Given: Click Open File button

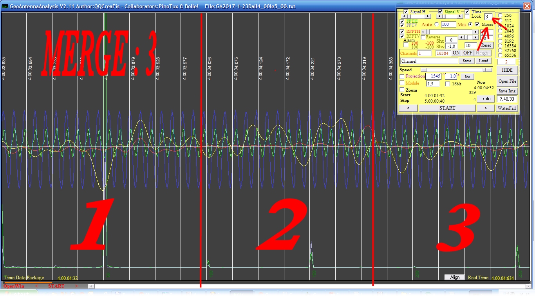Looking at the screenshot, I should tap(507, 81).
